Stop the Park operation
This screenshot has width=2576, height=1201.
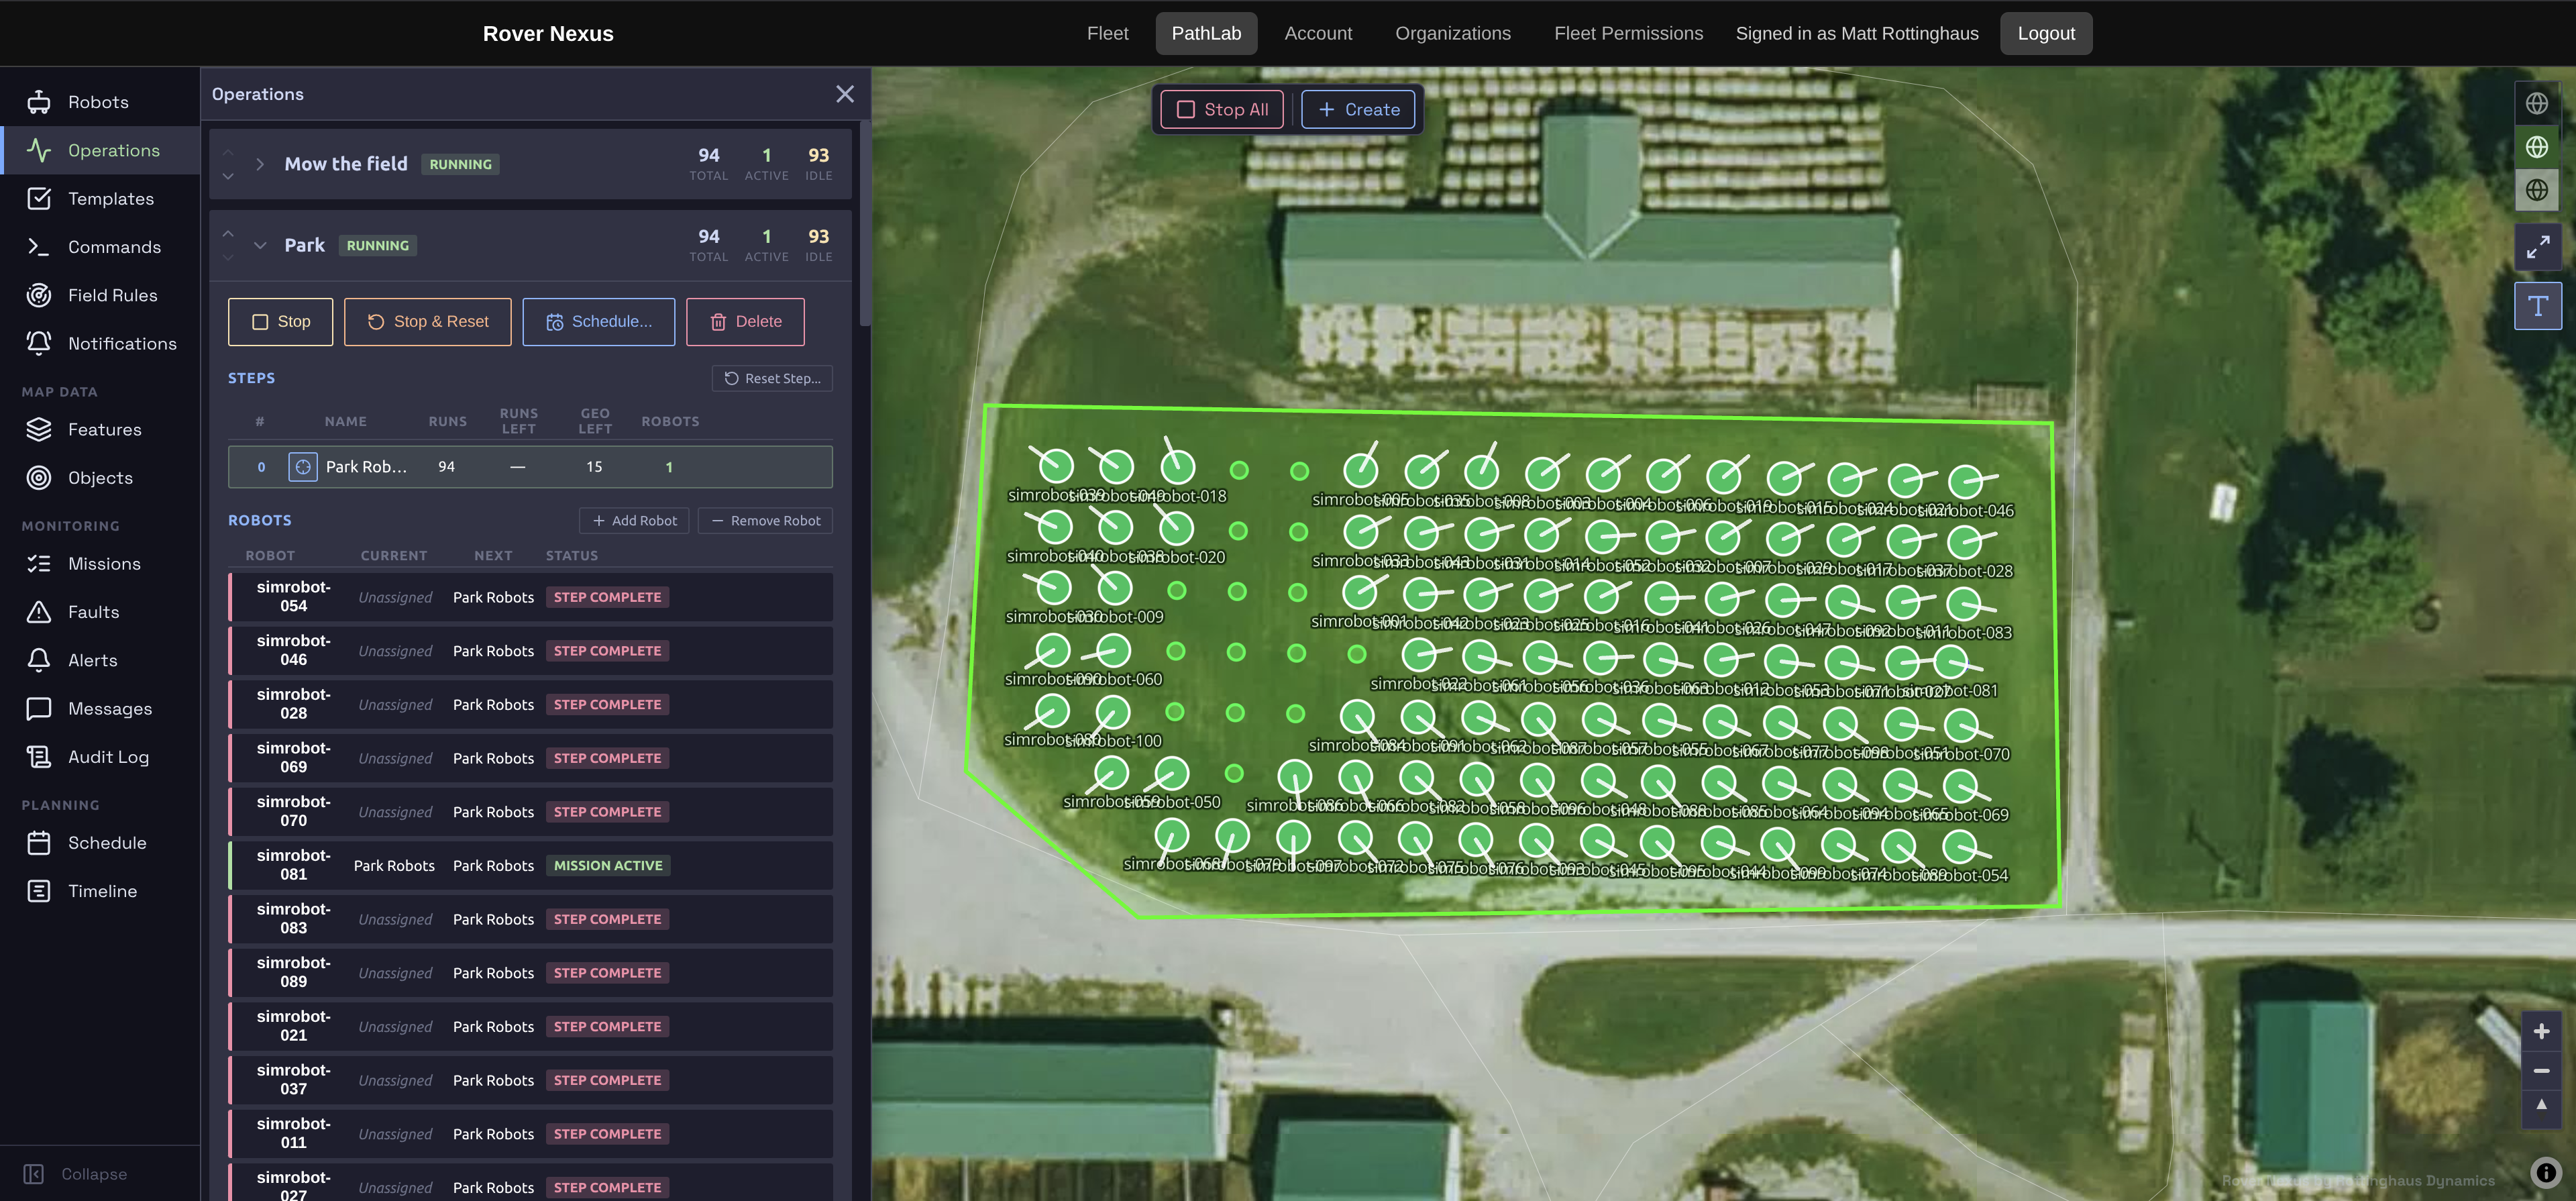click(x=280, y=322)
